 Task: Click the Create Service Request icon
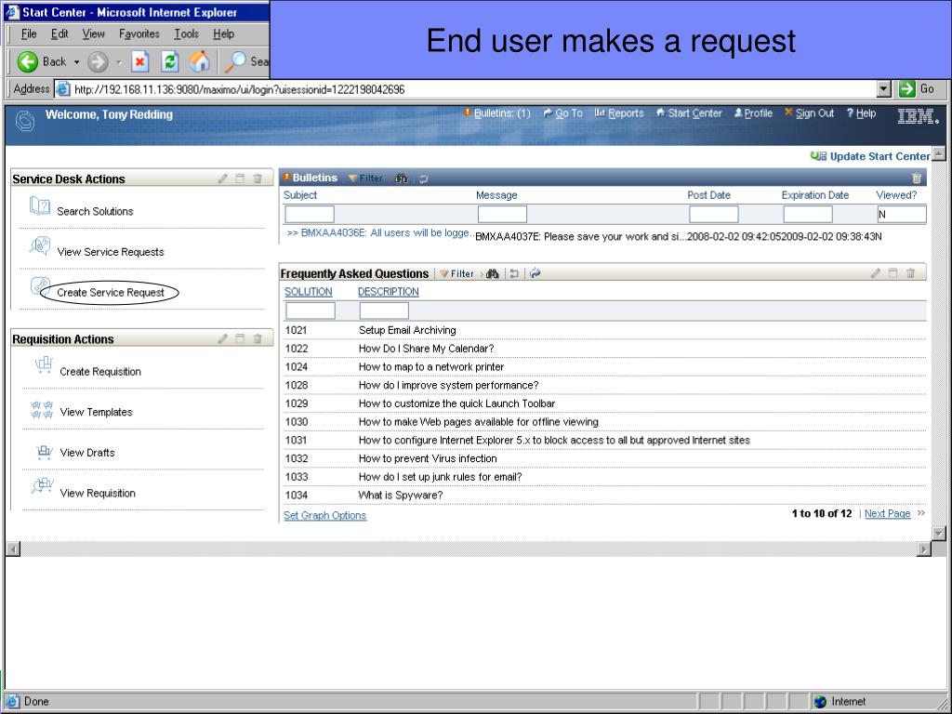(x=40, y=286)
